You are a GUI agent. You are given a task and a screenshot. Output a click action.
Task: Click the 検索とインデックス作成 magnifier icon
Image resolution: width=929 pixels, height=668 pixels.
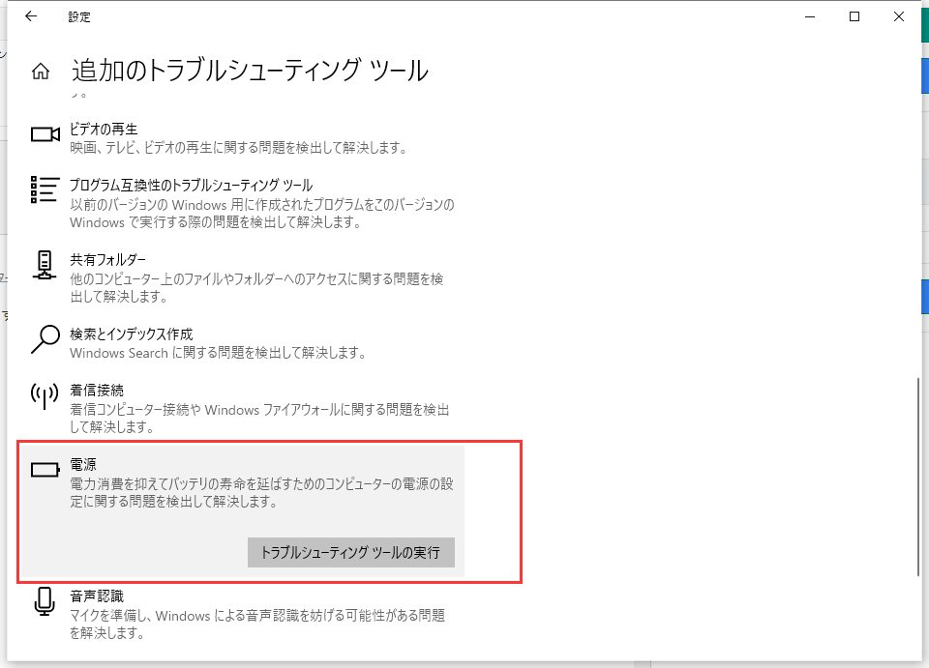point(45,337)
